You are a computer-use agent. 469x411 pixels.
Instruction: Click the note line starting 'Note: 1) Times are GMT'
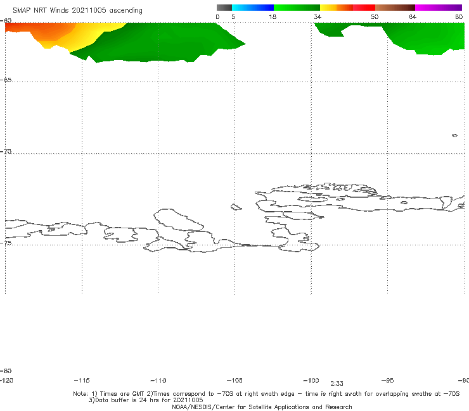tap(266, 394)
